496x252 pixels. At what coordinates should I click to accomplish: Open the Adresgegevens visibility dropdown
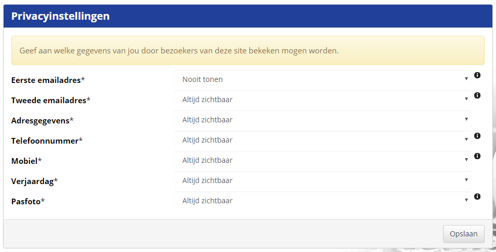(x=322, y=120)
